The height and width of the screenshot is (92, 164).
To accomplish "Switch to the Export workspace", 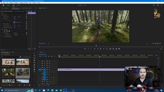I will (x=18, y=5).
